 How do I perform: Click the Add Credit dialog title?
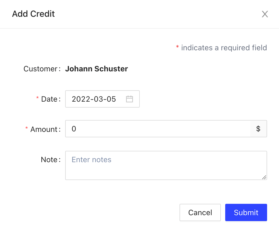[34, 14]
